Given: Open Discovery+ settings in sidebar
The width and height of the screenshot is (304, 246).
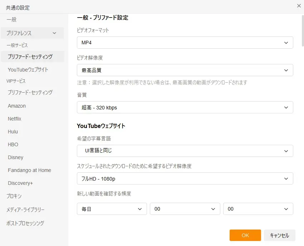Looking at the screenshot, I should pyautogui.click(x=20, y=183).
